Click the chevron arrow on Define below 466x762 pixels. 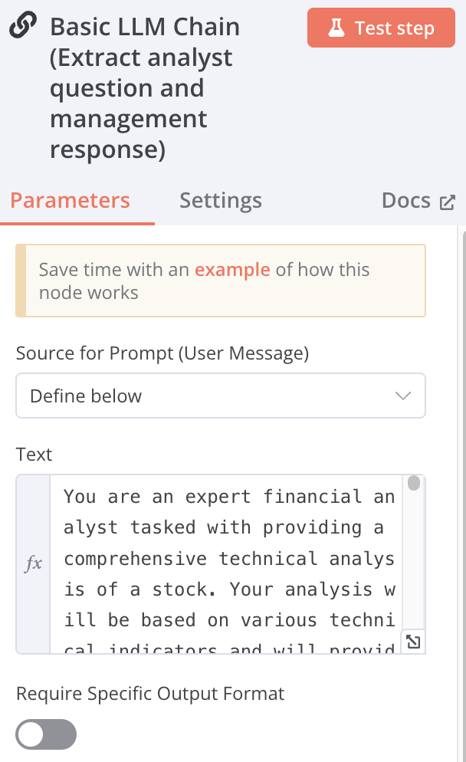402,396
